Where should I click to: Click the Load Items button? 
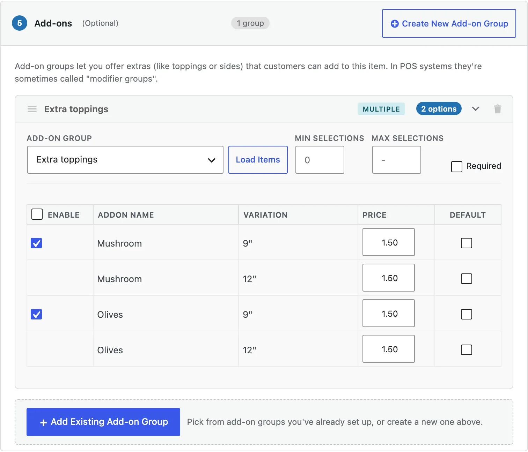coord(258,160)
